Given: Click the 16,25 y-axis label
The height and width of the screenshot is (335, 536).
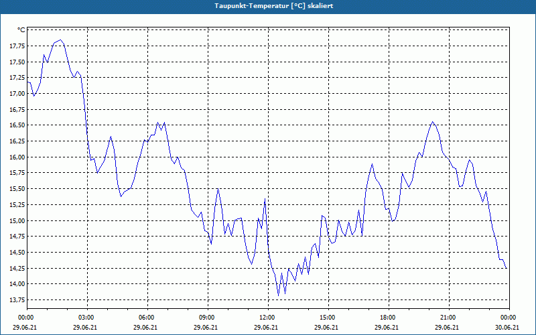Looking at the screenshot, I should coord(17,141).
